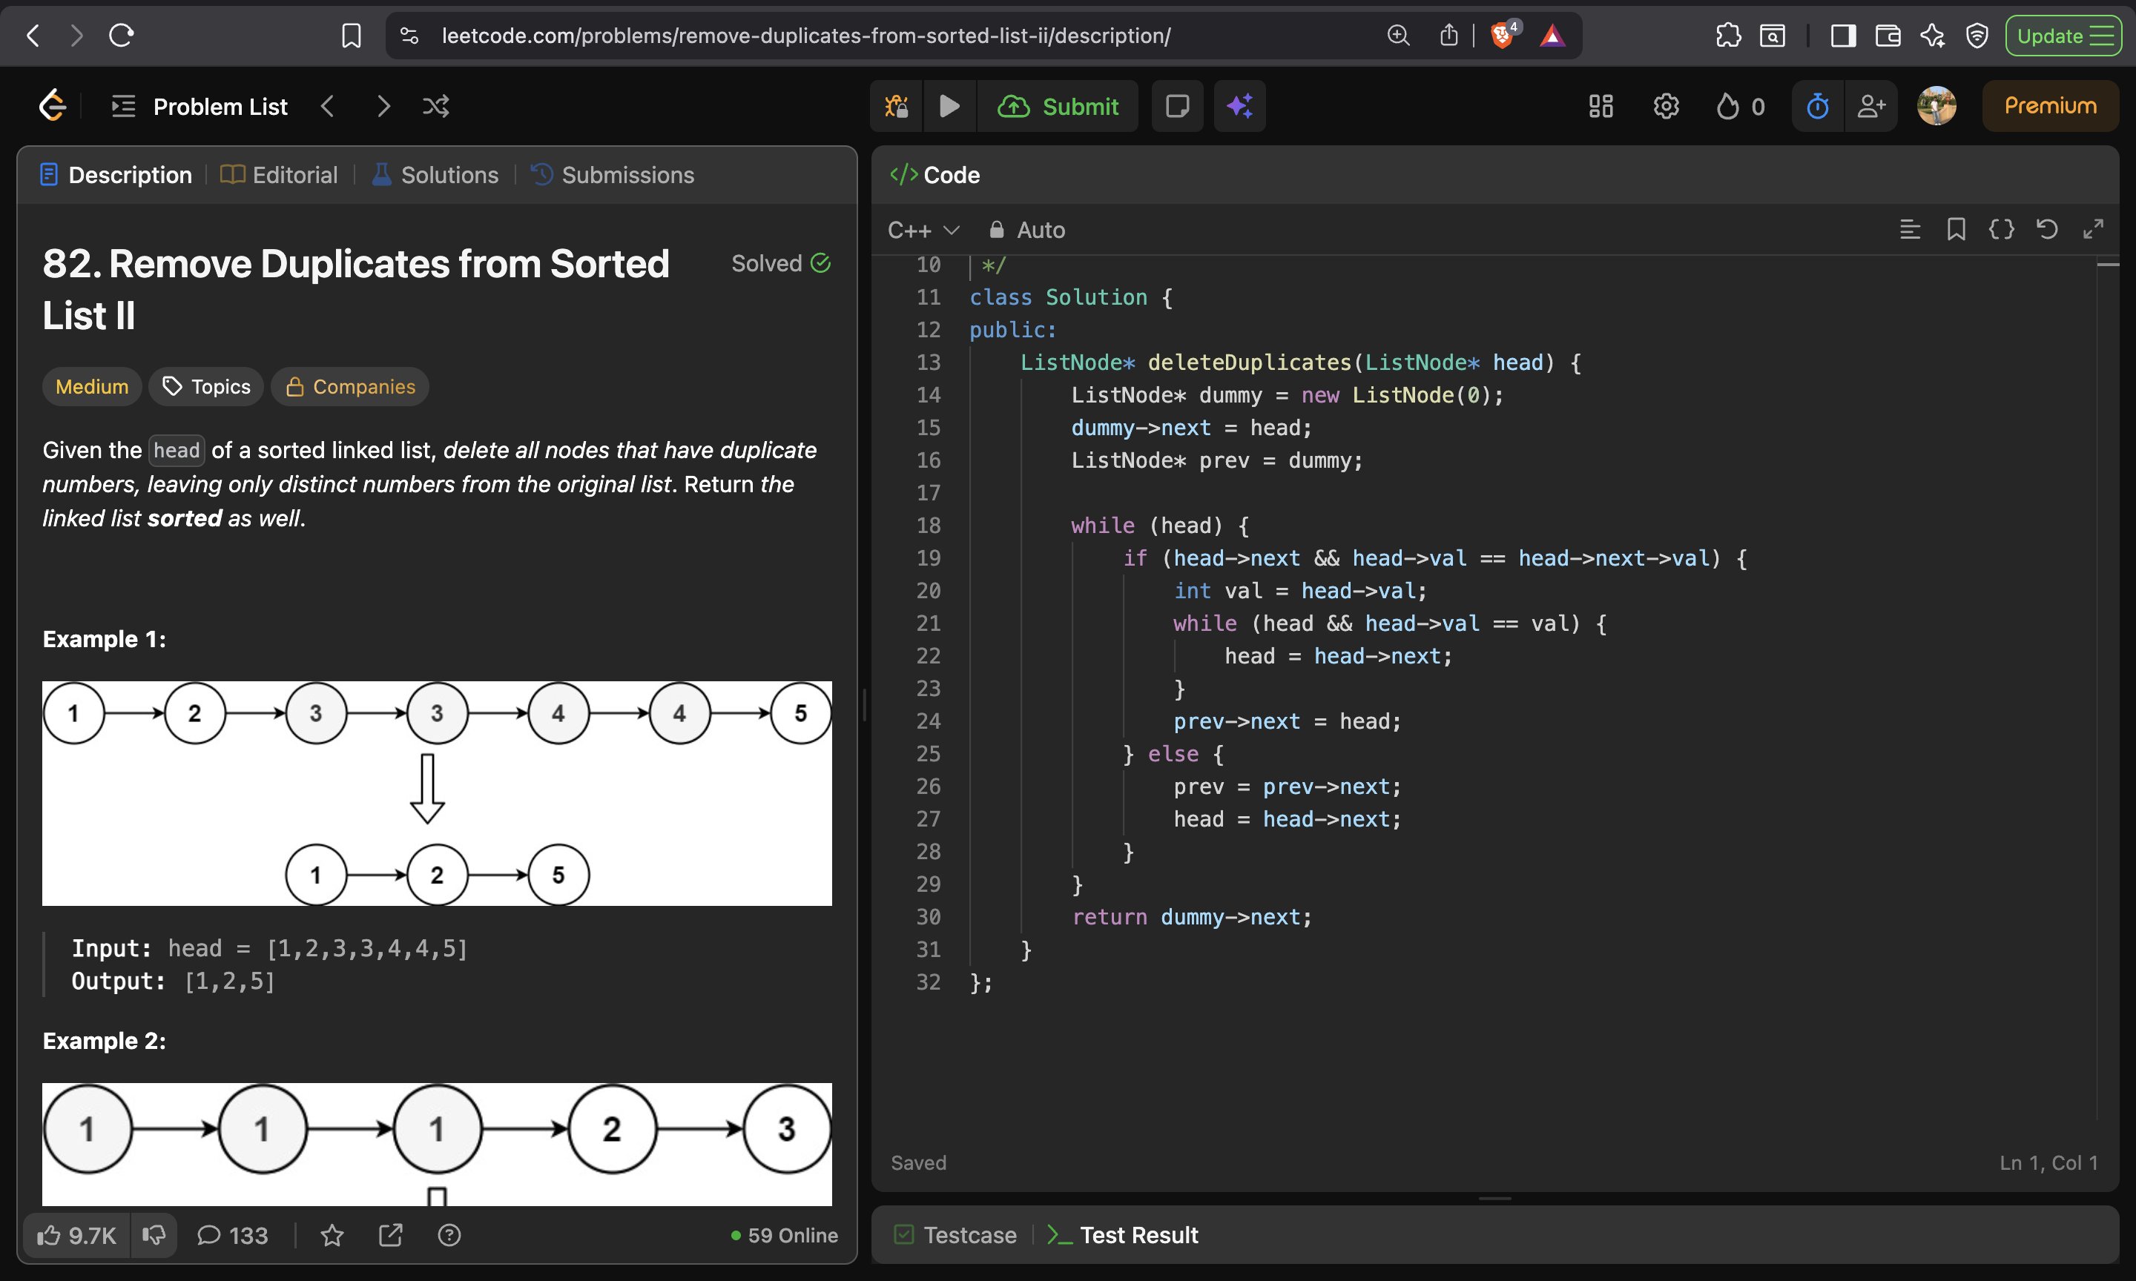Start the timer stopwatch icon
The height and width of the screenshot is (1281, 2136).
point(1817,106)
